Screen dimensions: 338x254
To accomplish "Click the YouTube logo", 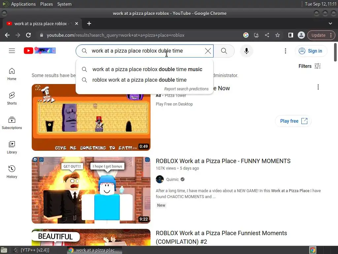I will [40, 51].
